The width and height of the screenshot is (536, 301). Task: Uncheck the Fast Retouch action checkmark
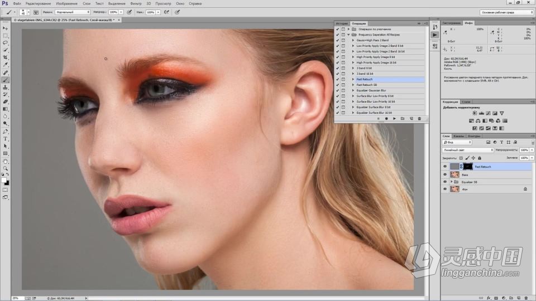pyautogui.click(x=337, y=80)
